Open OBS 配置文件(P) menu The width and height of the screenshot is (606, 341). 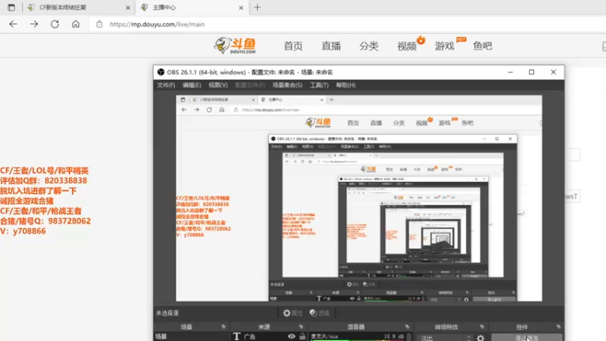[x=250, y=85]
